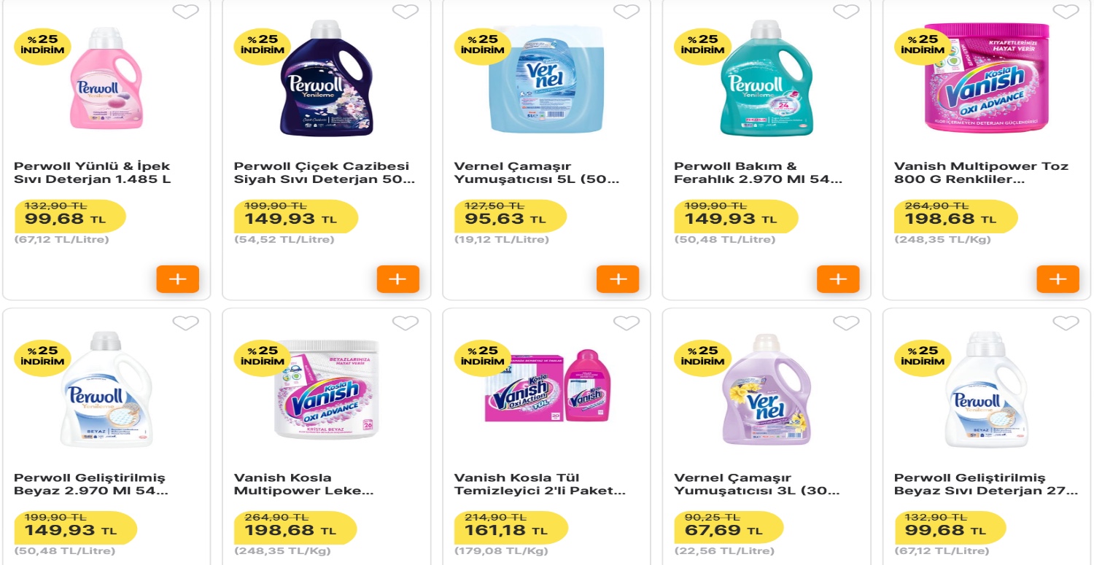Heart the Vanish Multipower Toz 800 G
This screenshot has height=565, width=1094.
click(1066, 12)
